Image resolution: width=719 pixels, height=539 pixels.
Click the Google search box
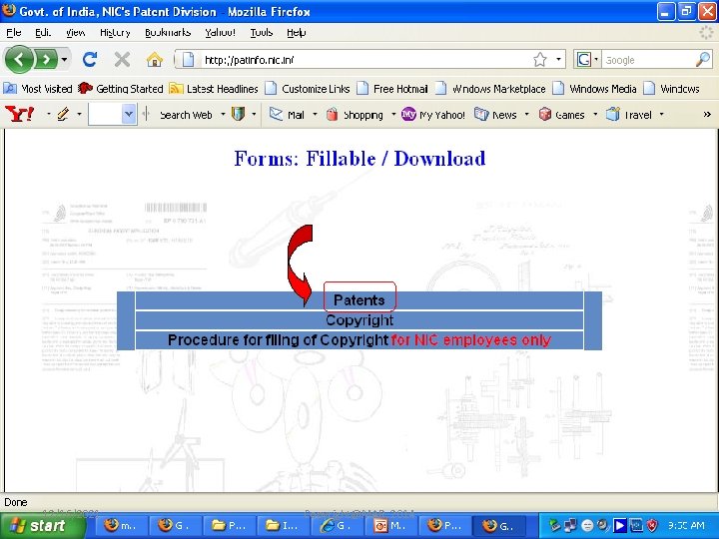pos(647,60)
